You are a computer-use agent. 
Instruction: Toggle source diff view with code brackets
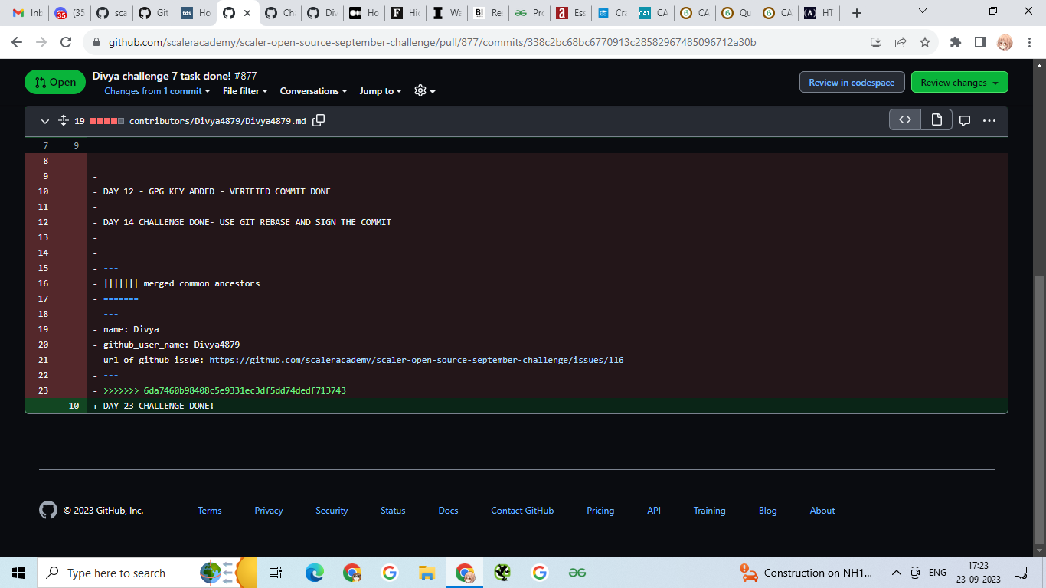click(x=904, y=119)
